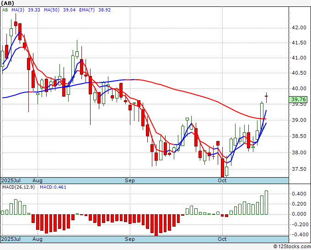Click the 39.00 price axis label
This screenshot has height=250, width=311.
[x=299, y=120]
